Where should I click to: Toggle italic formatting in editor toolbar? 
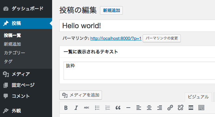(76, 108)
